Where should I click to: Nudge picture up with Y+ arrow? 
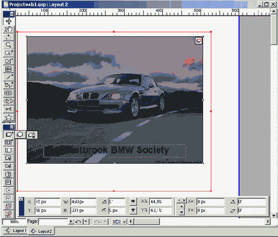[x=182, y=207]
